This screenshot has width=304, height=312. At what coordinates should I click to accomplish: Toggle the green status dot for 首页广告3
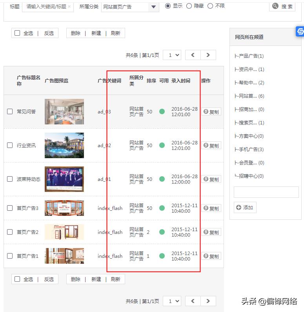(x=162, y=208)
